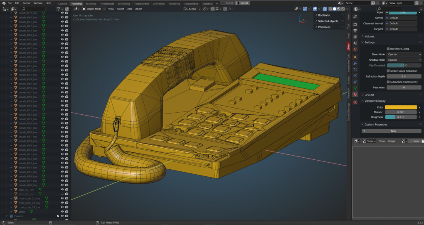Open the viewport Add menu
The height and width of the screenshot is (225, 424).
[x=130, y=9]
